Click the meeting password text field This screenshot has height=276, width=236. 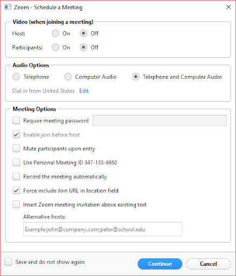[159, 120]
